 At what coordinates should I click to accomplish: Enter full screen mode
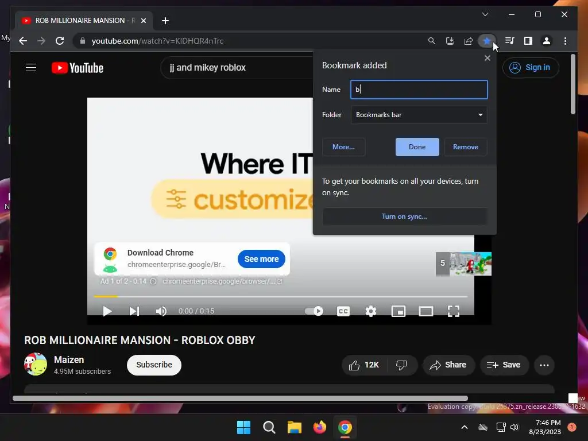[x=454, y=311]
